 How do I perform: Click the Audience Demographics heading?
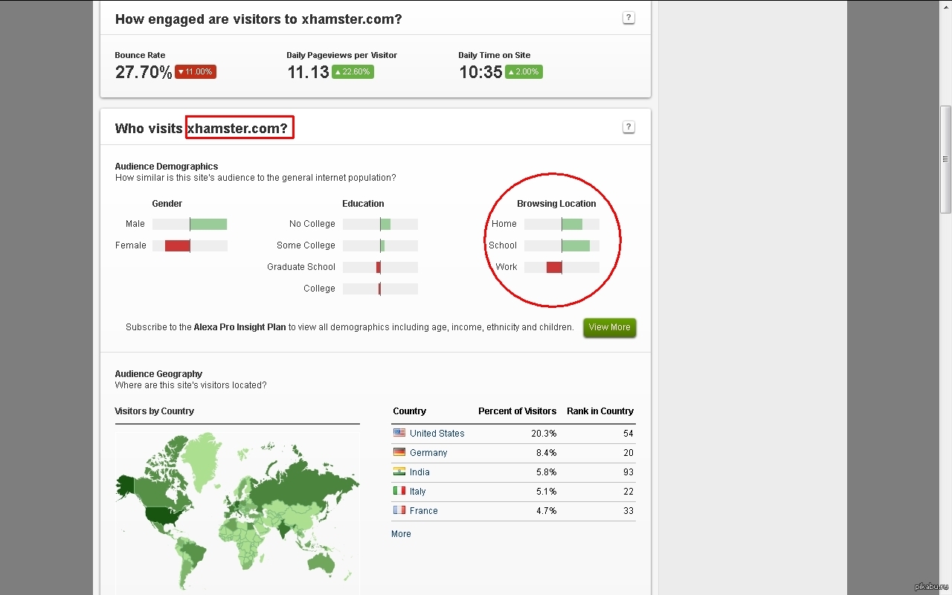167,167
